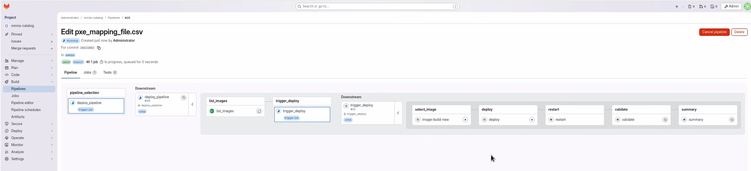This screenshot has height=171, width=751.
Task: Open assigned issues counter in top bar
Action: pos(691,6)
